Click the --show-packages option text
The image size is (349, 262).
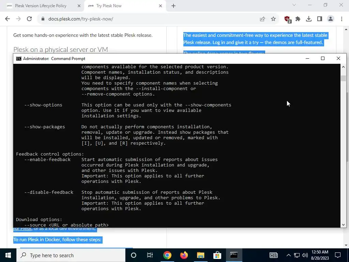[x=45, y=127]
